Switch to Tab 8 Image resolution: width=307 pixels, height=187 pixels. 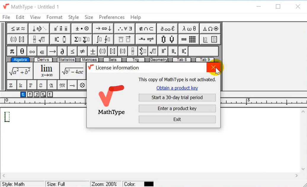click(x=182, y=60)
